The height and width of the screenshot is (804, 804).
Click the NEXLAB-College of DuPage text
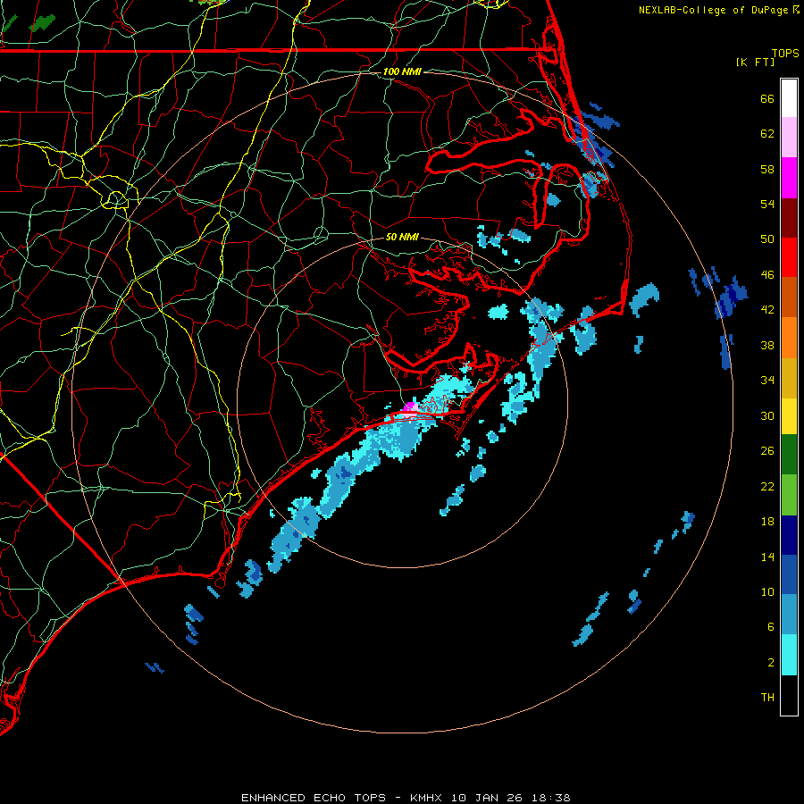[713, 10]
